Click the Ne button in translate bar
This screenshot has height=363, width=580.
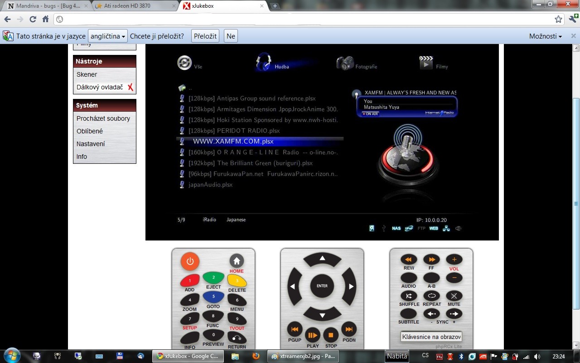(x=231, y=36)
